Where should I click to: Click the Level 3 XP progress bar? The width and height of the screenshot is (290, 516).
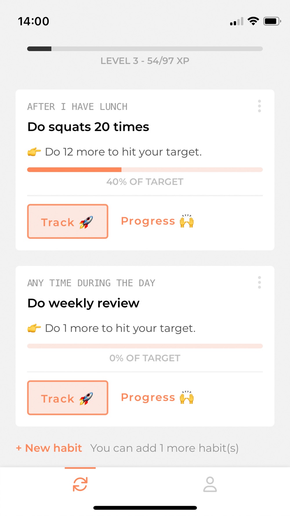pos(145,49)
